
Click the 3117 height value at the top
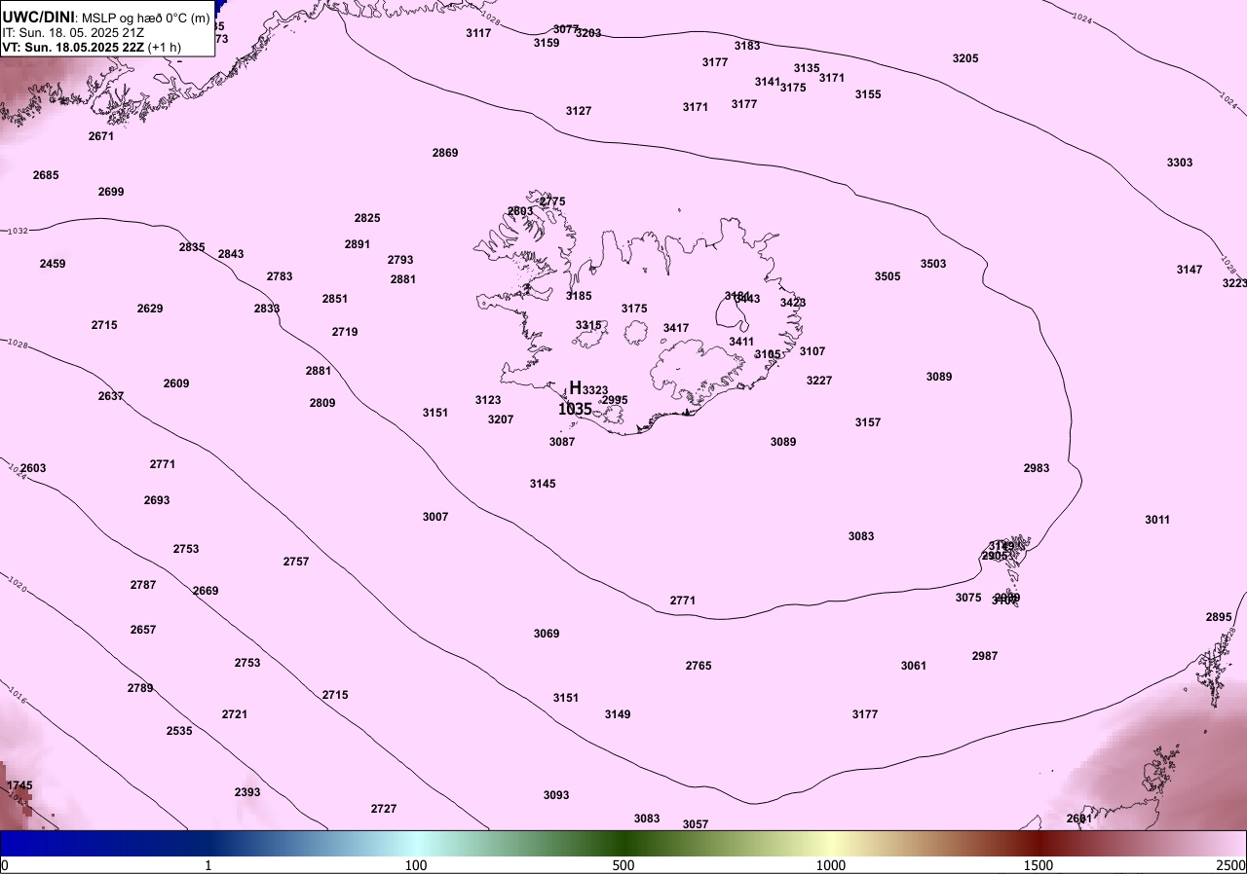coord(478,33)
